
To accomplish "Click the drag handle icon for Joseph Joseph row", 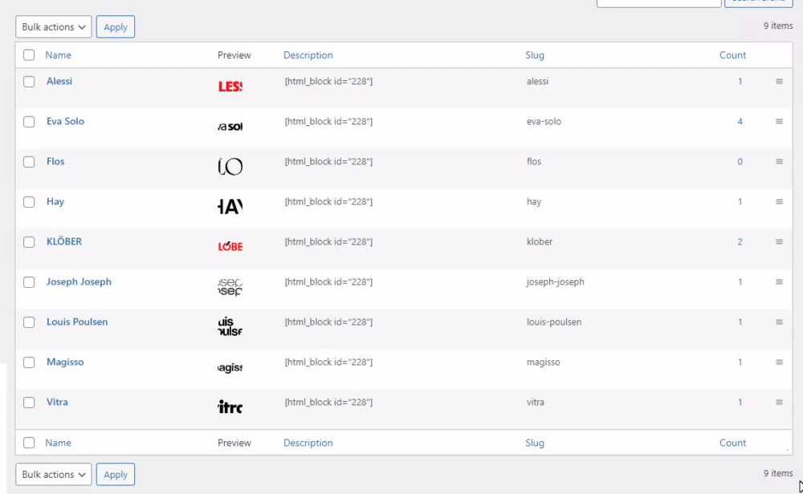I will click(x=779, y=281).
